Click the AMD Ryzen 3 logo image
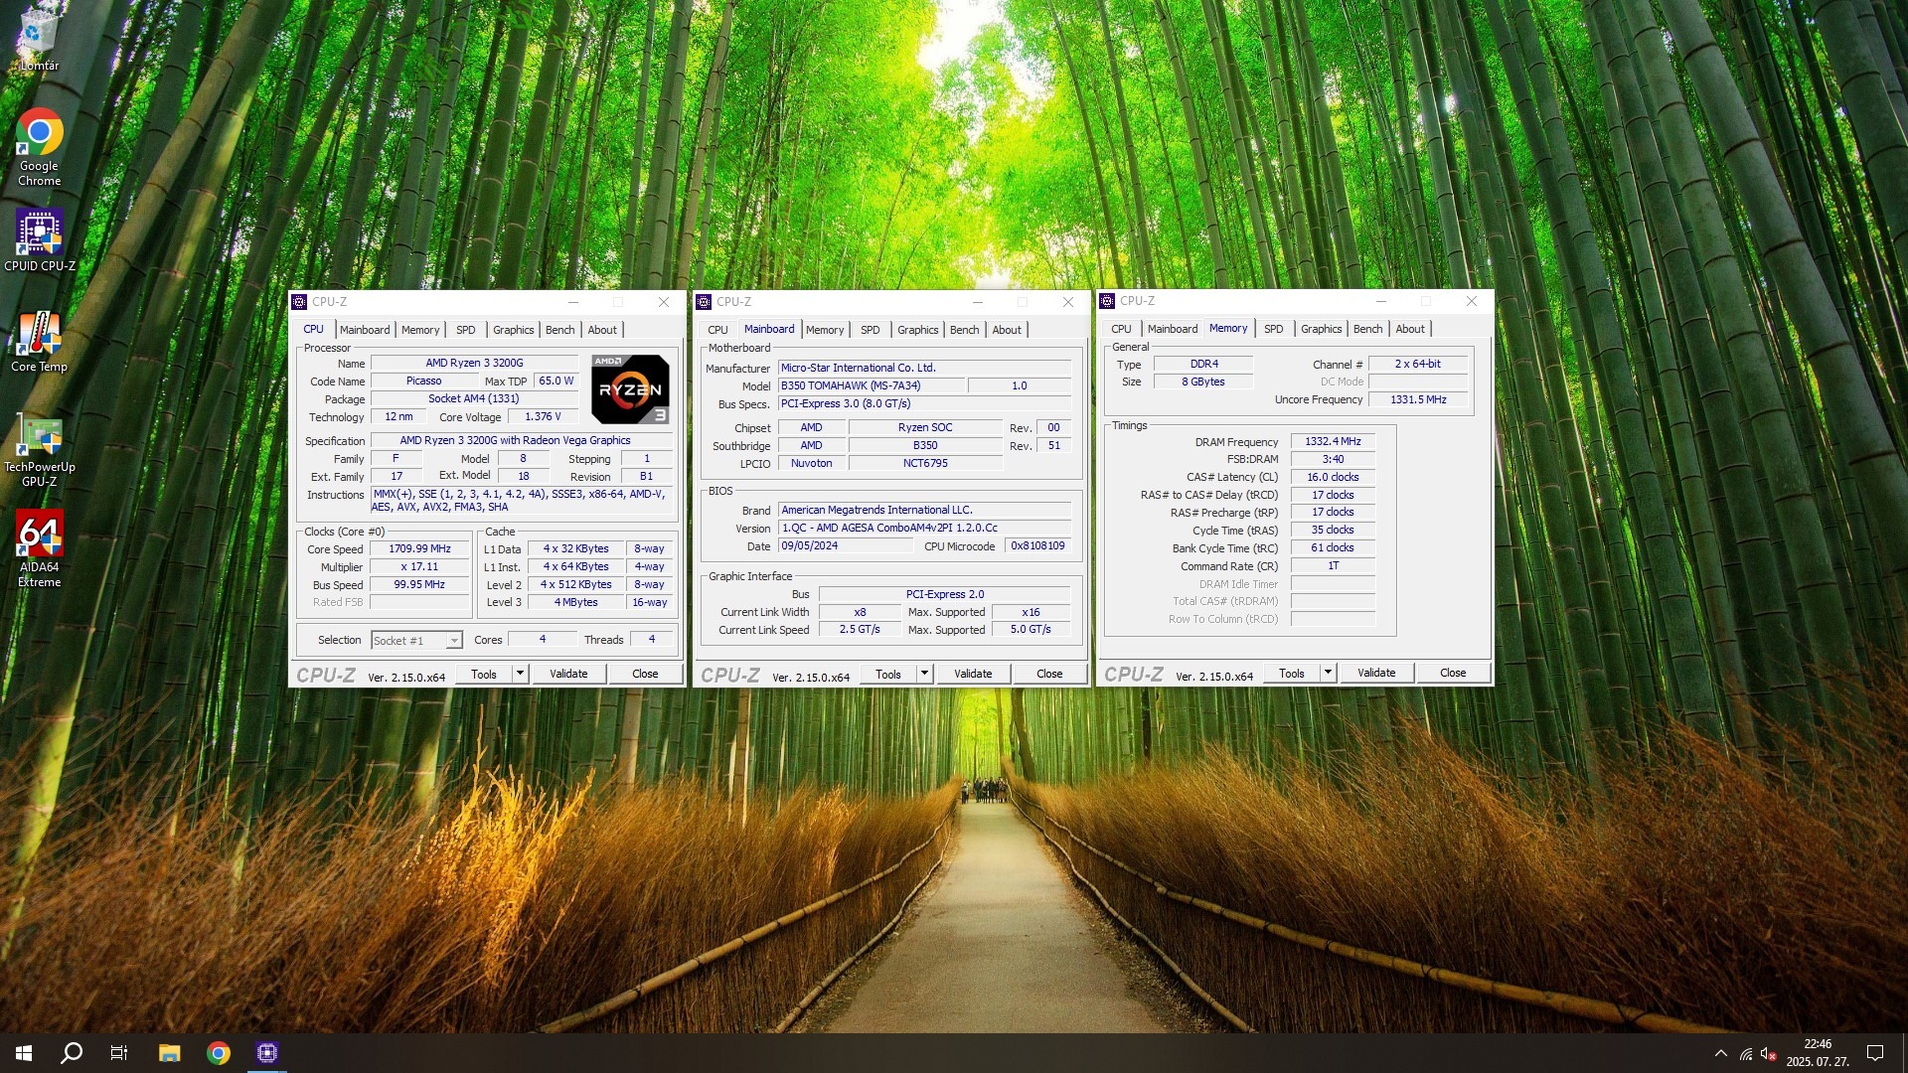Image resolution: width=1908 pixels, height=1073 pixels. click(630, 389)
